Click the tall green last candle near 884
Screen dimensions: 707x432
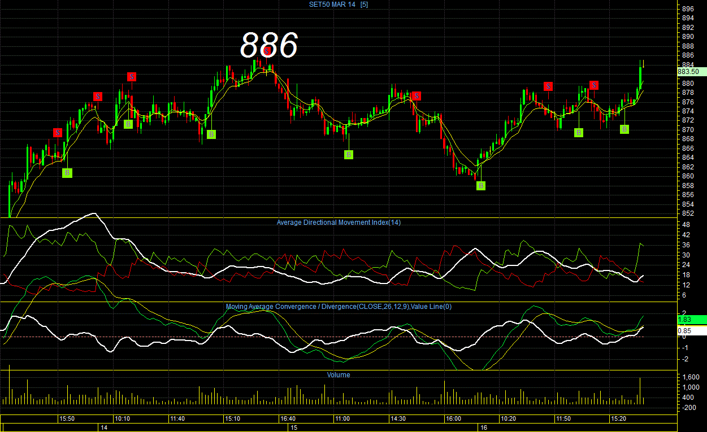pyautogui.click(x=640, y=74)
